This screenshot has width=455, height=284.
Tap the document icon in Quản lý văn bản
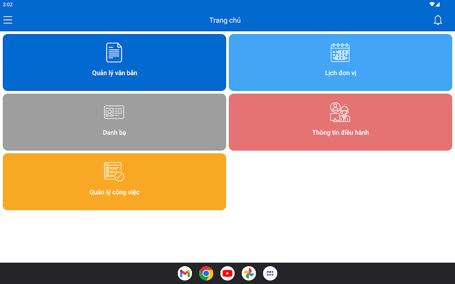coord(114,53)
